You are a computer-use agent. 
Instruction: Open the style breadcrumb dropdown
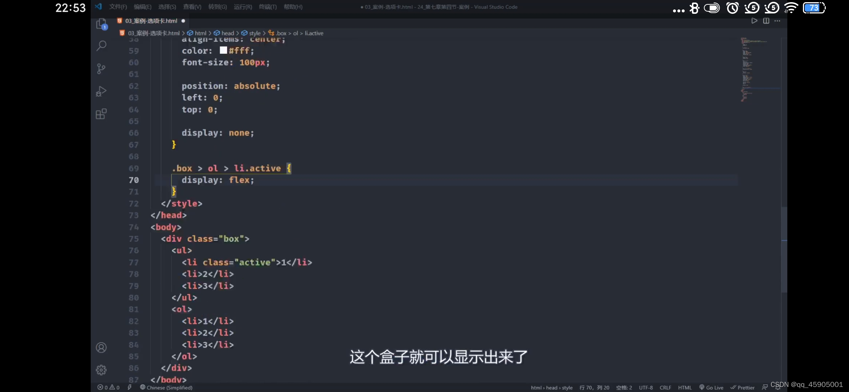tap(255, 33)
